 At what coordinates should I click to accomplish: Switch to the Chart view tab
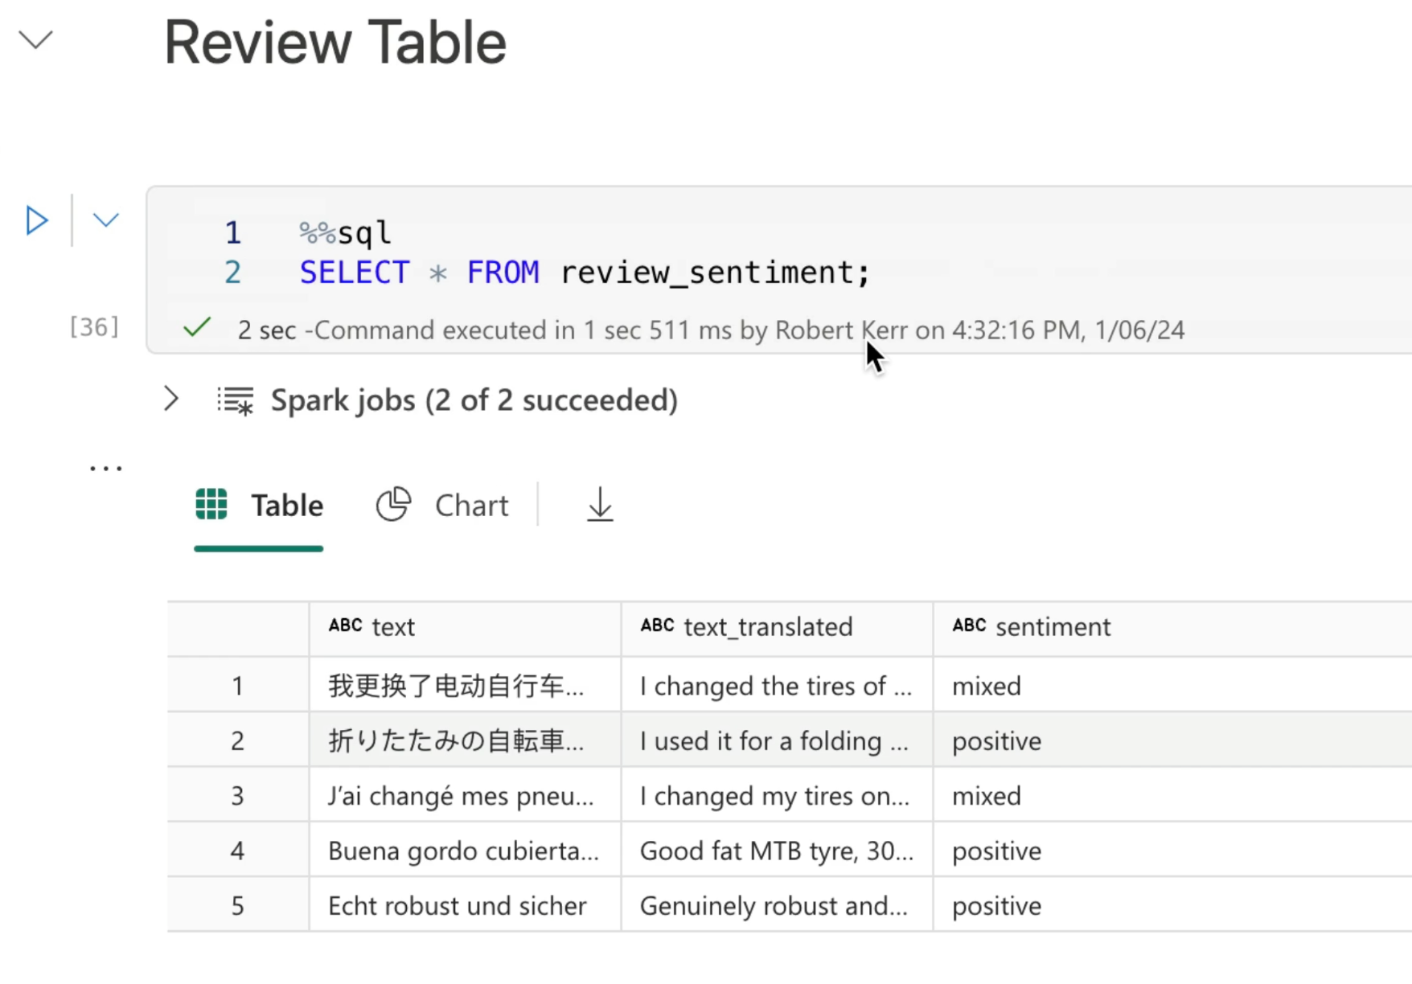click(470, 506)
